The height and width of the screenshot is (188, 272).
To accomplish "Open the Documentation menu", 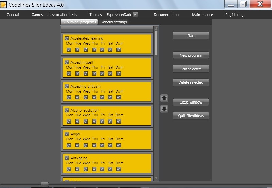I will pos(166,15).
